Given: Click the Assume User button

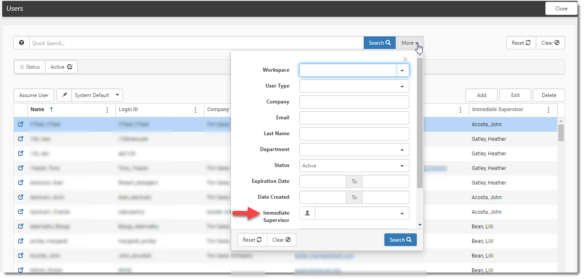Looking at the screenshot, I should (34, 95).
